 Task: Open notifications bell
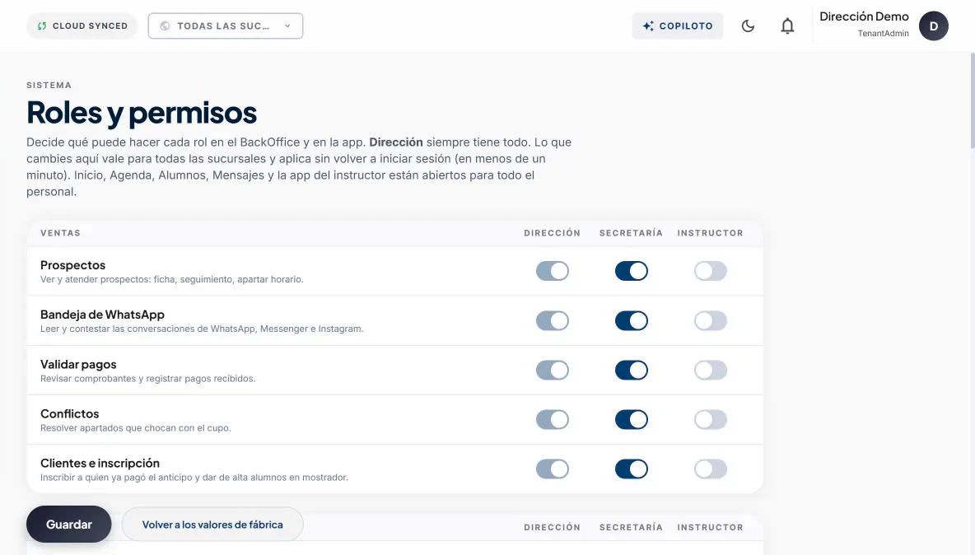pyautogui.click(x=787, y=26)
